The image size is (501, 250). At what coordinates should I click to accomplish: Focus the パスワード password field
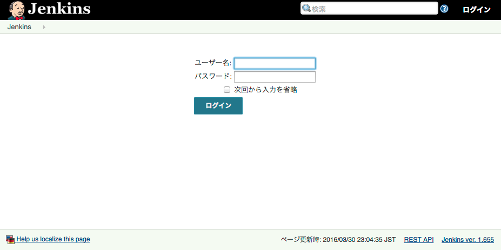(275, 77)
